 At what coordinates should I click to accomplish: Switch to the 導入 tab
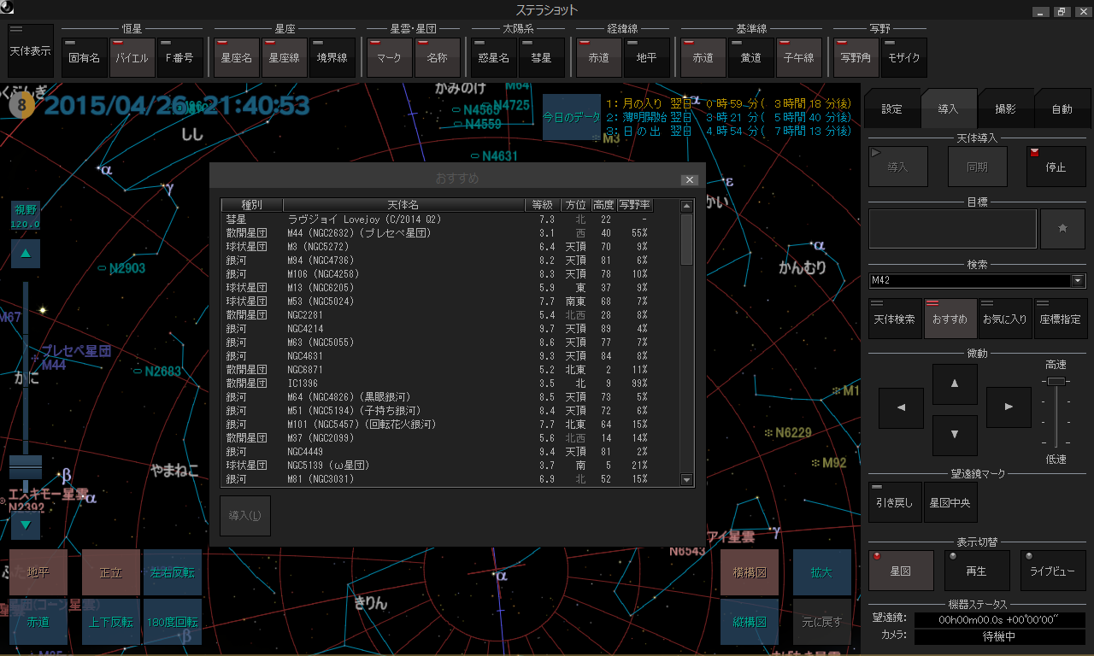coord(948,108)
